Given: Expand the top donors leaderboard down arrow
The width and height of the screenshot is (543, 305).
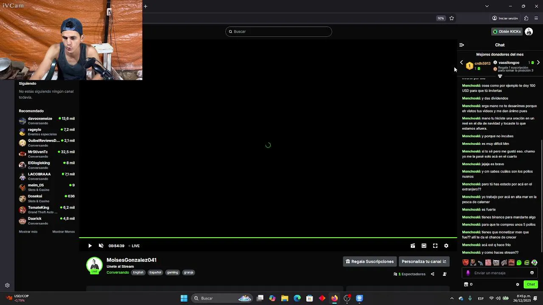Looking at the screenshot, I should pyautogui.click(x=500, y=76).
